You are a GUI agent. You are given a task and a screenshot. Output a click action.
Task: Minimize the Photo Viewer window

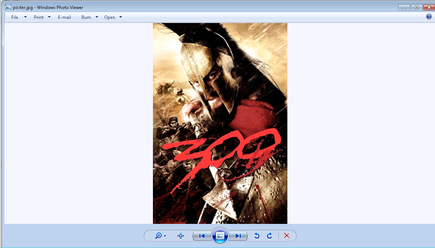[x=404, y=8]
